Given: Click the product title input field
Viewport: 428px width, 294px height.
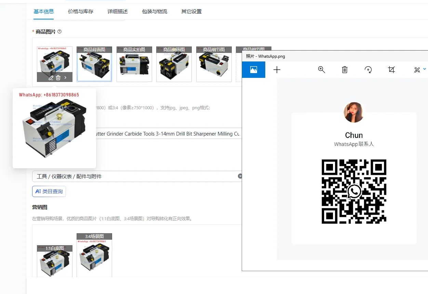Looking at the screenshot, I should (169, 134).
